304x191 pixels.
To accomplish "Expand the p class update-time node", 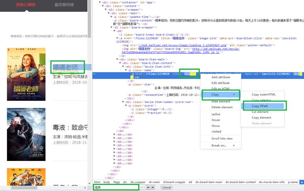I will [111, 17].
